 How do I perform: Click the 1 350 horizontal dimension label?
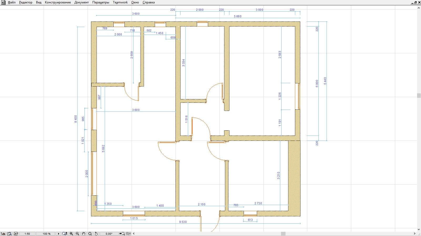[x=108, y=204]
